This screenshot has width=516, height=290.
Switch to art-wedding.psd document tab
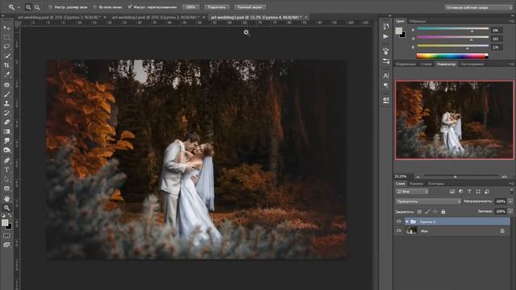coord(59,17)
